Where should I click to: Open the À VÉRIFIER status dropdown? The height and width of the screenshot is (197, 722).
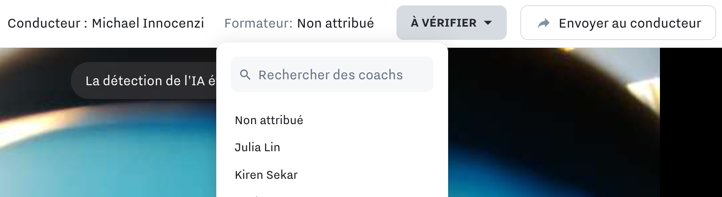[x=452, y=23]
